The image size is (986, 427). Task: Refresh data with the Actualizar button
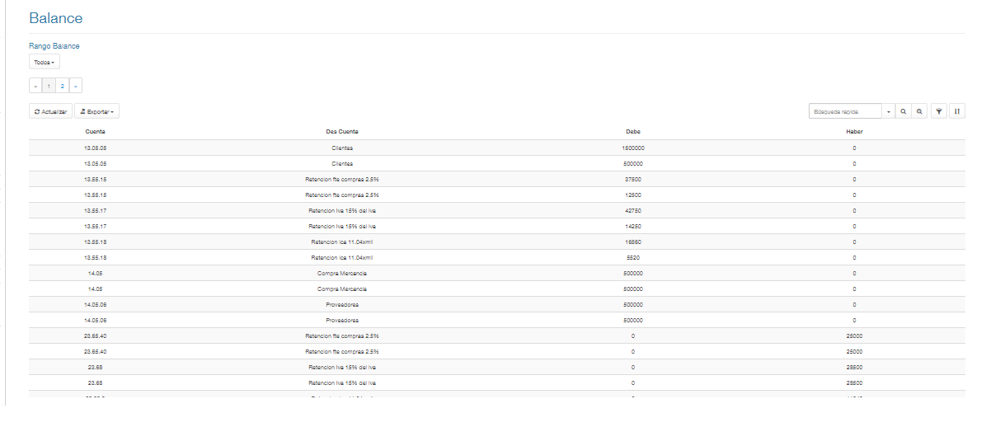[x=50, y=111]
